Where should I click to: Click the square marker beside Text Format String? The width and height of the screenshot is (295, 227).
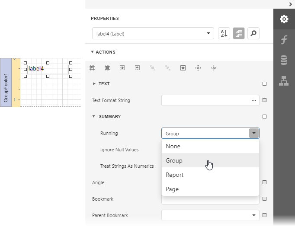click(x=264, y=100)
